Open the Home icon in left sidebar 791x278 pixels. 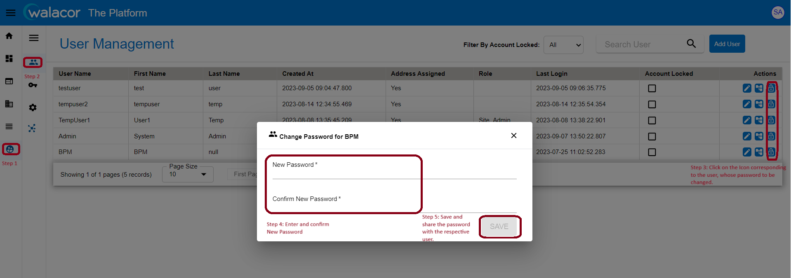9,36
